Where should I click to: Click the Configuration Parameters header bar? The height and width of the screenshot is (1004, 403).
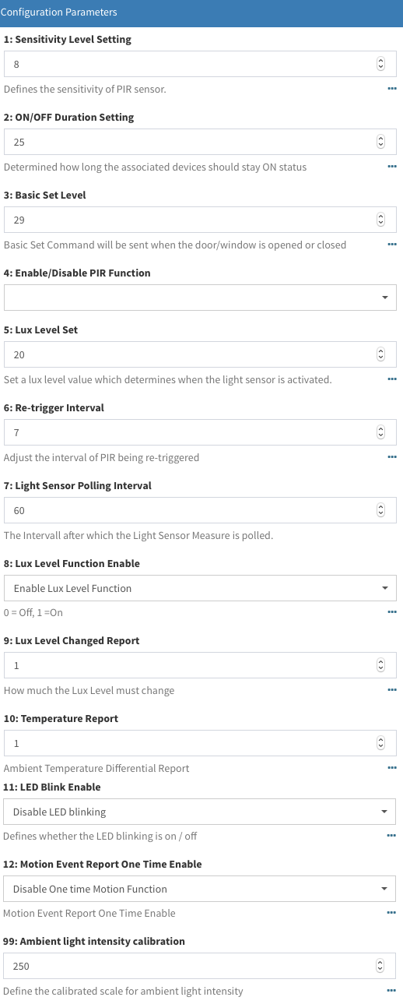[201, 12]
